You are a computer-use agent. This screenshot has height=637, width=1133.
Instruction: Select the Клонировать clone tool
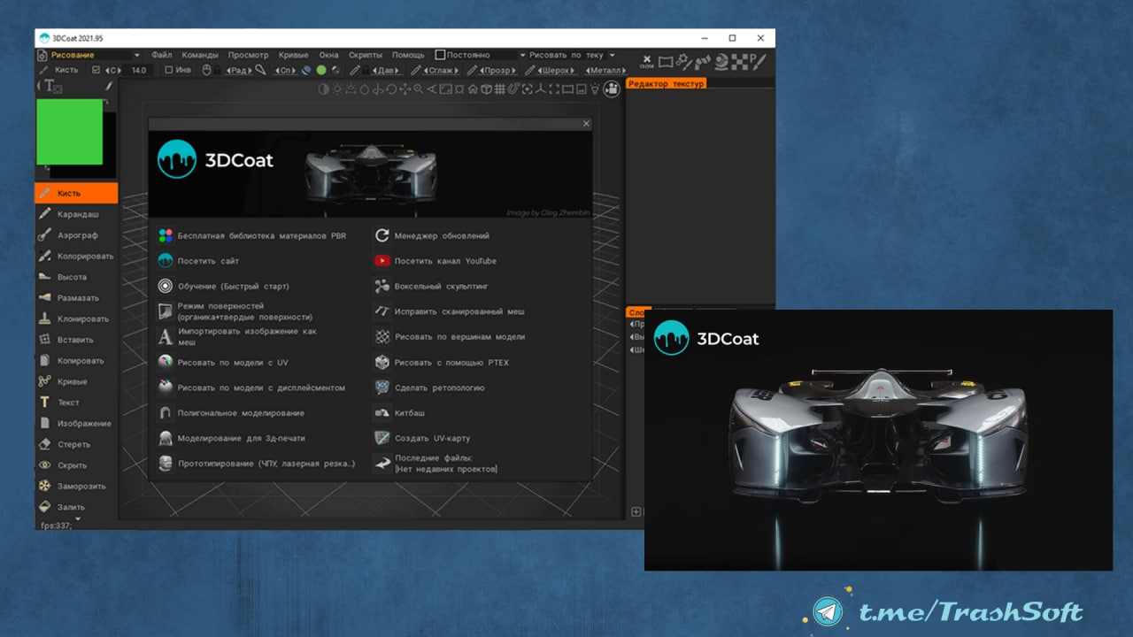[x=76, y=319]
